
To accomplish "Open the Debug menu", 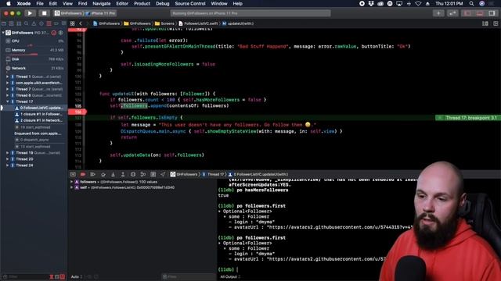I will coord(162,3).
